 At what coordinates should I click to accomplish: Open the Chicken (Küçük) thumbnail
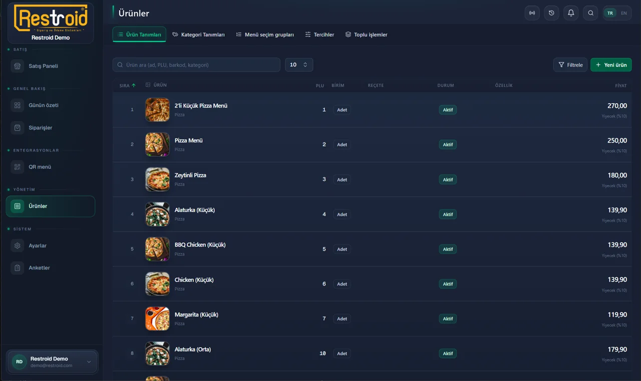coord(157,283)
